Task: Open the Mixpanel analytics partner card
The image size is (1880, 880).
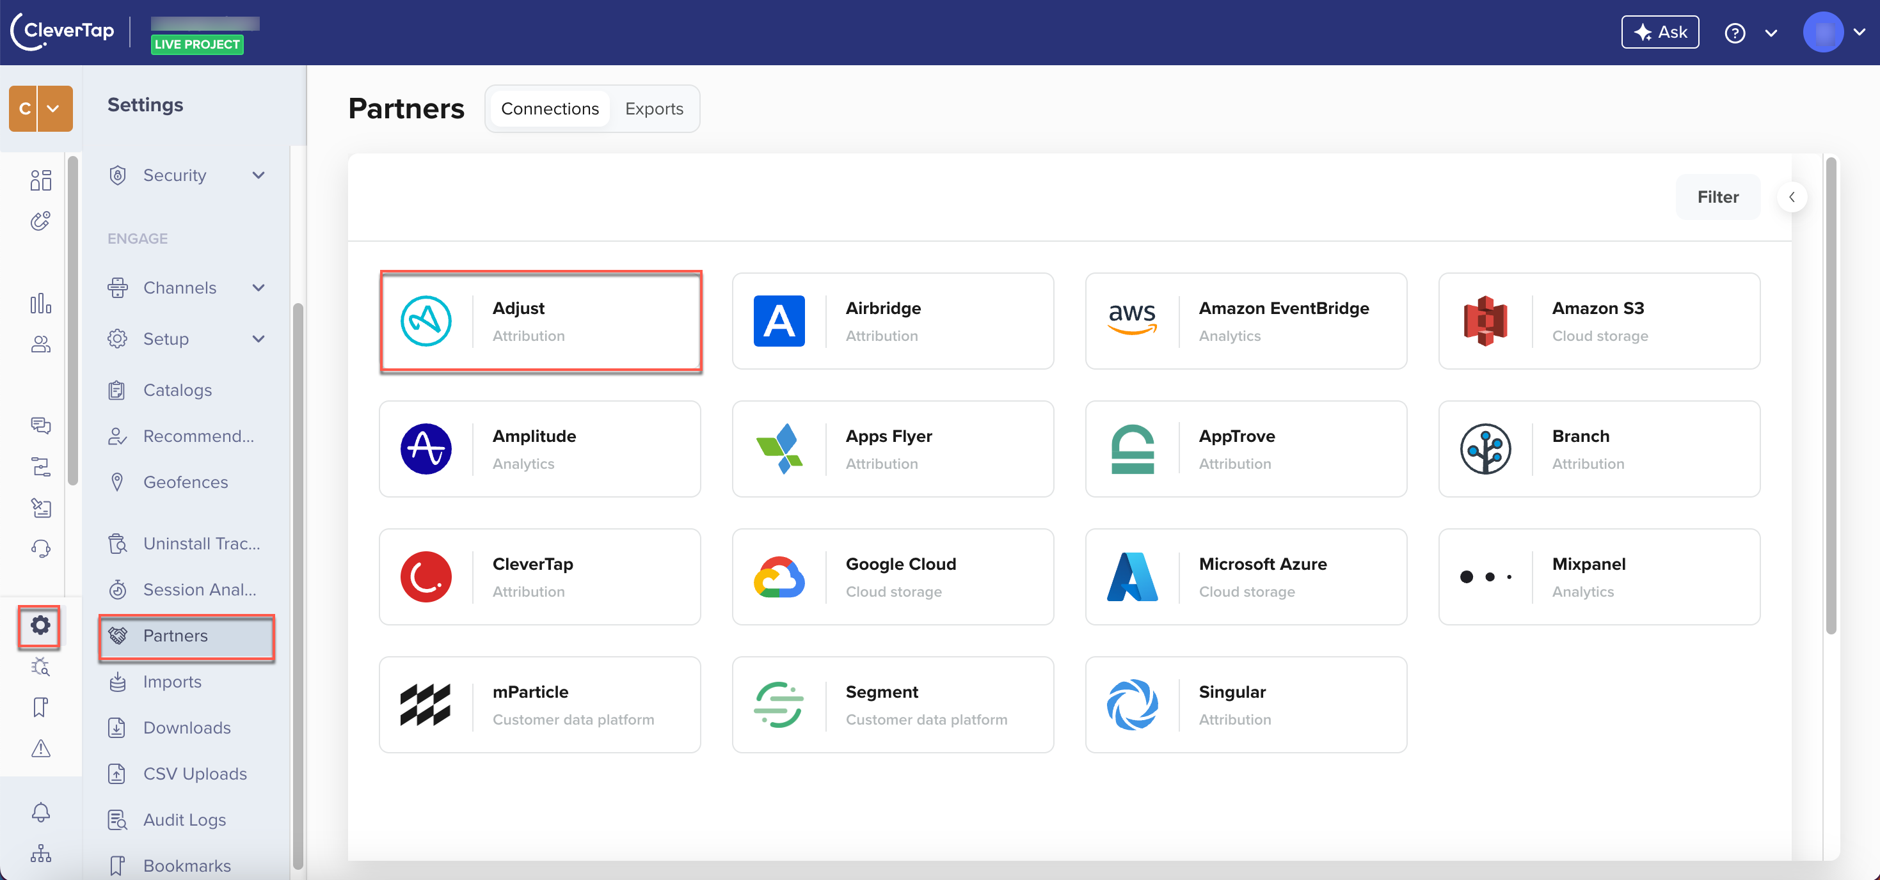Action: tap(1599, 576)
